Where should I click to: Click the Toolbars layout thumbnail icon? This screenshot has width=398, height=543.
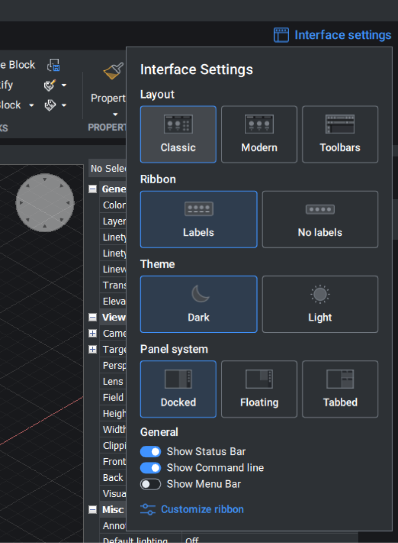pos(340,124)
